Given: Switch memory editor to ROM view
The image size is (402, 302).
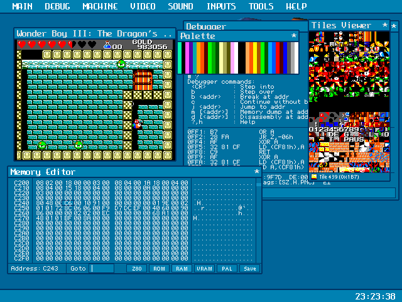Looking at the screenshot, I should pyautogui.click(x=159, y=269).
